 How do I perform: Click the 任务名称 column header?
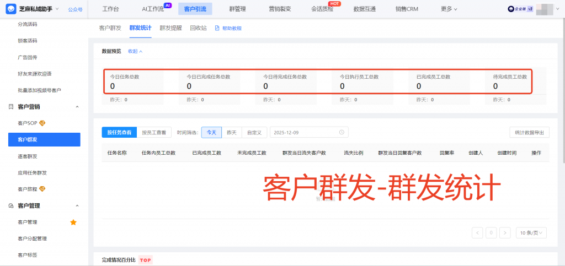117,153
